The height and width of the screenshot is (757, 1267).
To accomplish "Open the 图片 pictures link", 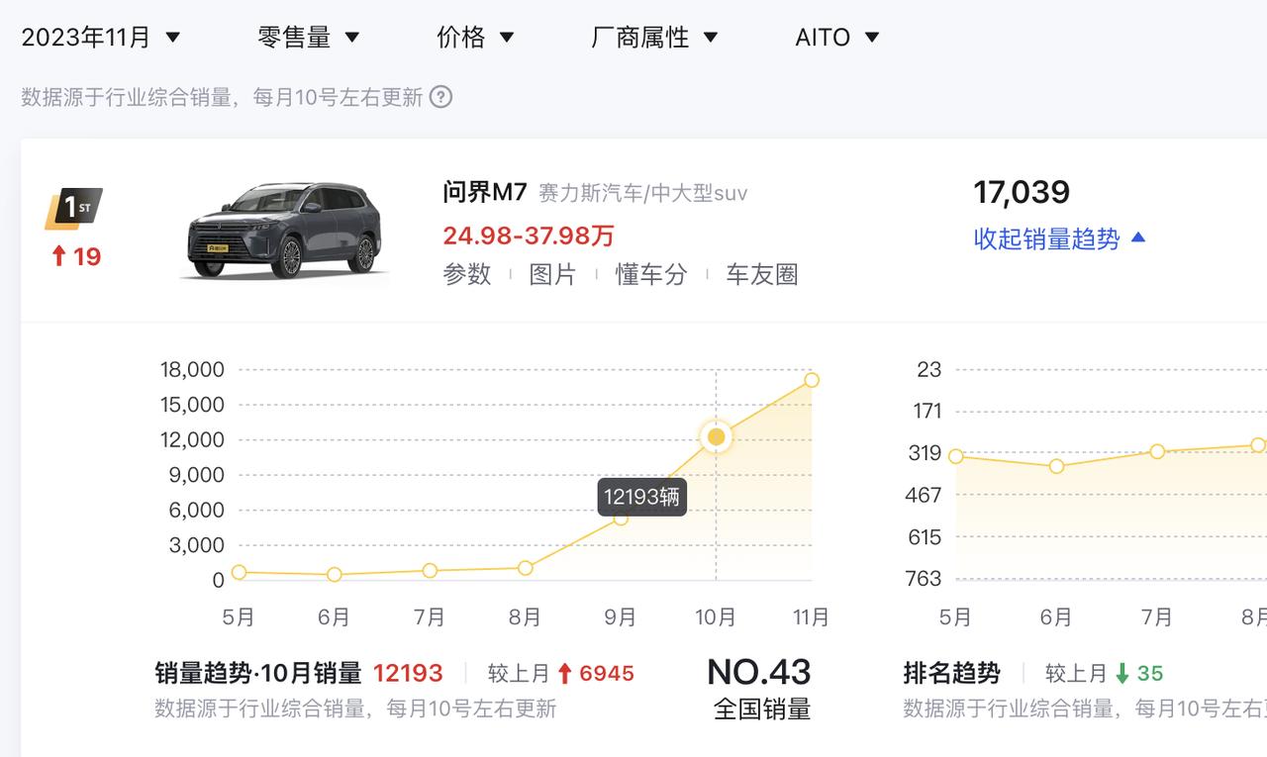I will [552, 274].
